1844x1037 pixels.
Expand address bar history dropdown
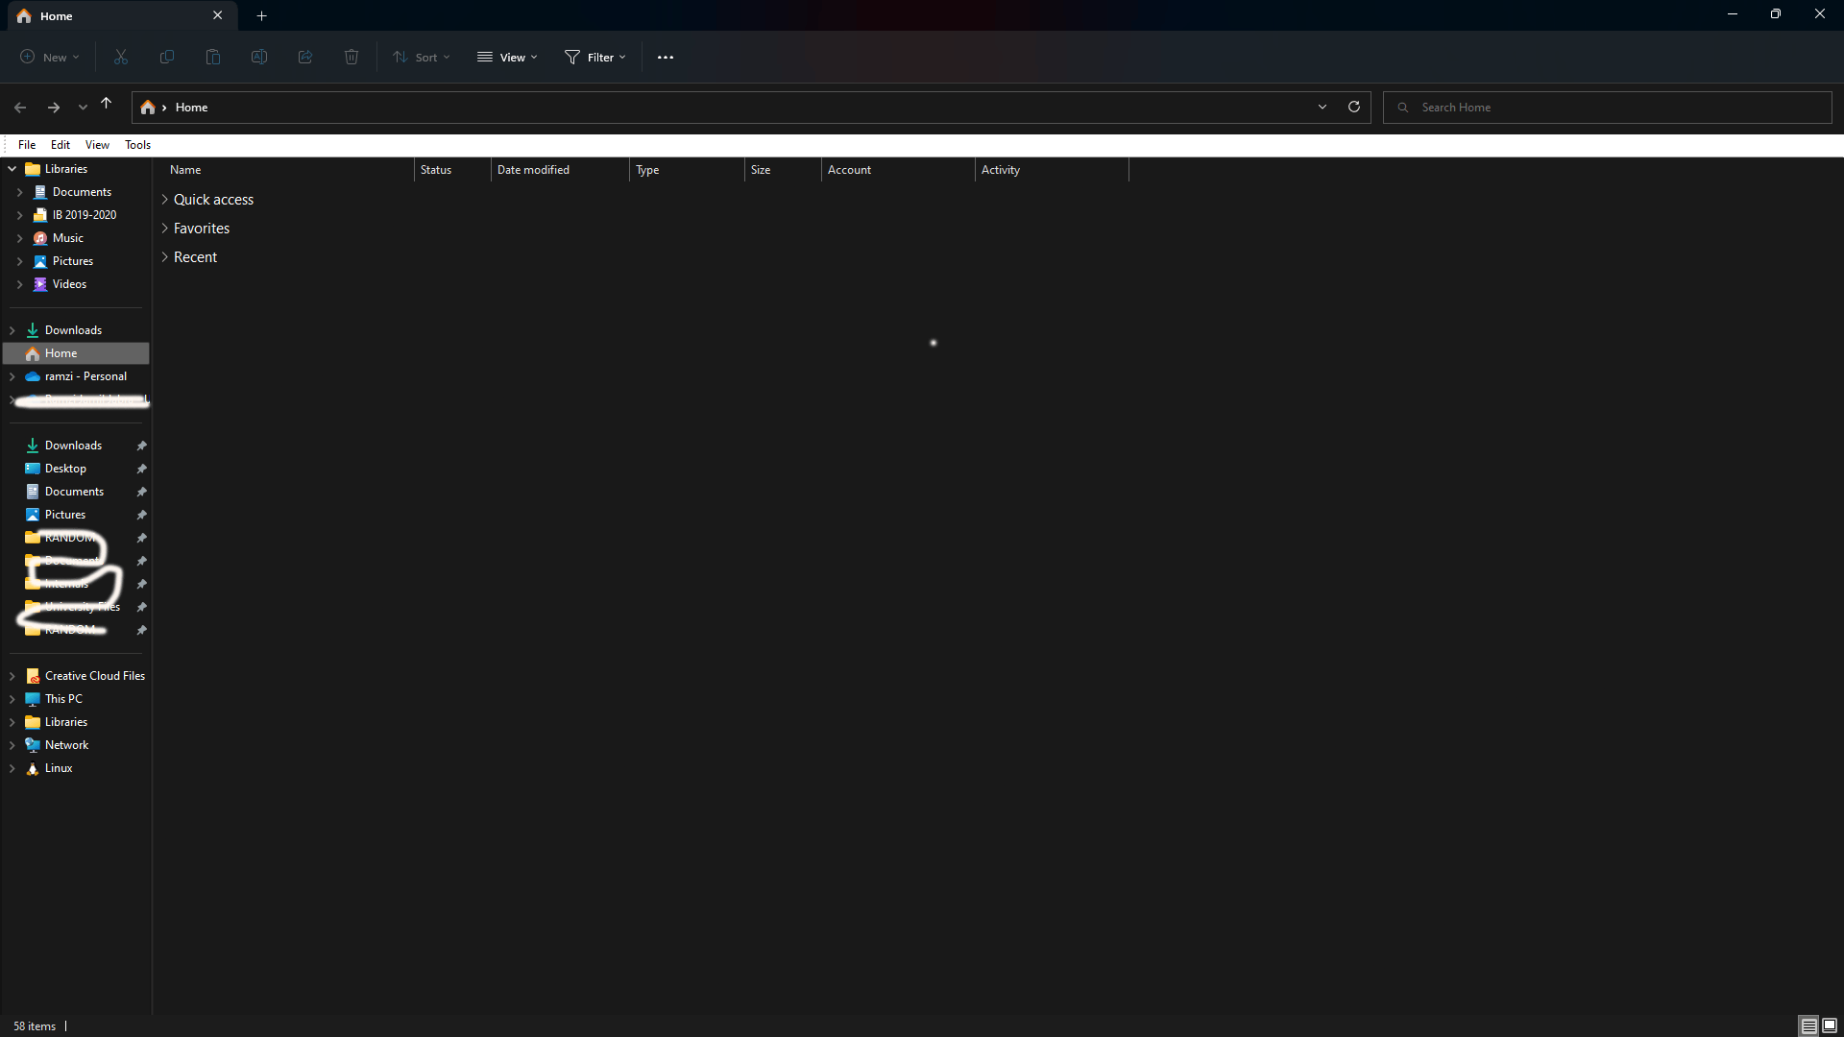click(1322, 107)
